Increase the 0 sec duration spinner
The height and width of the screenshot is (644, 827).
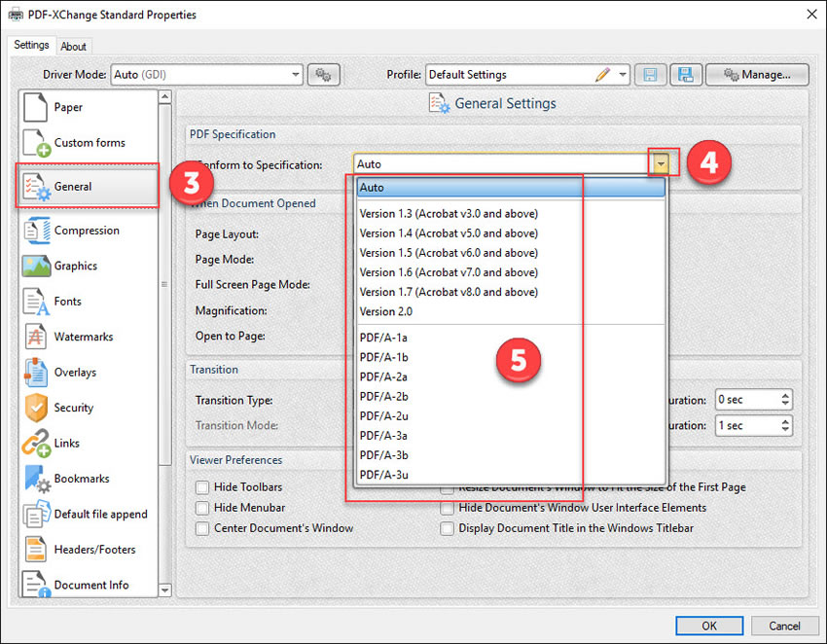[x=785, y=395]
